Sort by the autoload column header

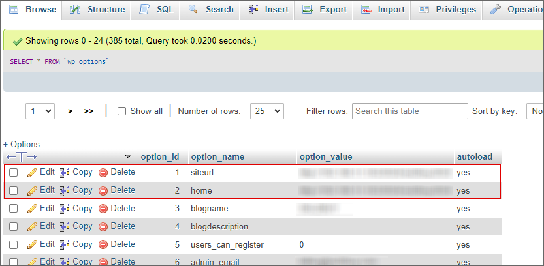tap(475, 157)
